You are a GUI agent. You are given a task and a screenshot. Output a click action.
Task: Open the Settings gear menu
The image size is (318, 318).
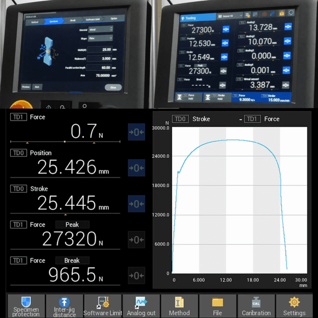point(294,306)
